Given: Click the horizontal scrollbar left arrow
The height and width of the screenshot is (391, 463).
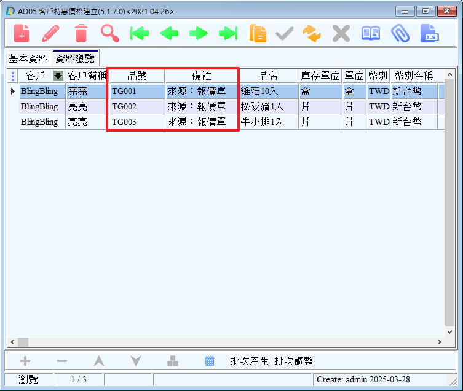Looking at the screenshot, I should pos(12,342).
